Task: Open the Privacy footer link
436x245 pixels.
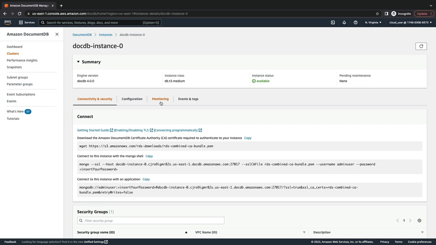Action: click(385, 242)
